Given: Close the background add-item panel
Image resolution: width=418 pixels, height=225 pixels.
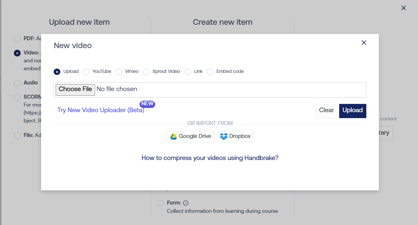Looking at the screenshot, I should pos(403,8).
